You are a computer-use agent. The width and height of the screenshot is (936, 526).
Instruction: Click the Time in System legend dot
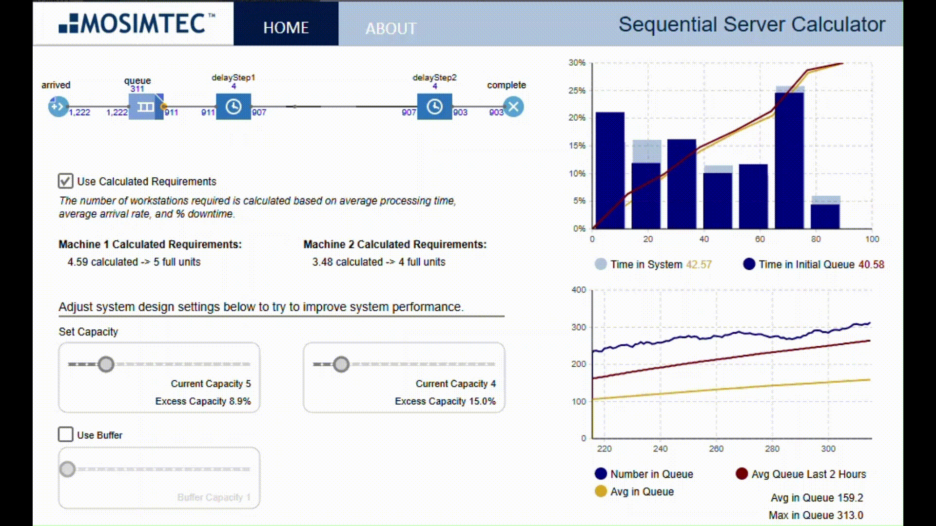pos(601,264)
